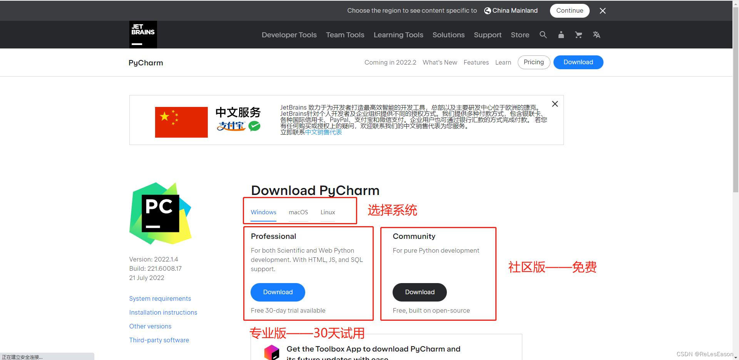
Task: Click the Version: 2022.1.4 text
Action: pos(154,259)
